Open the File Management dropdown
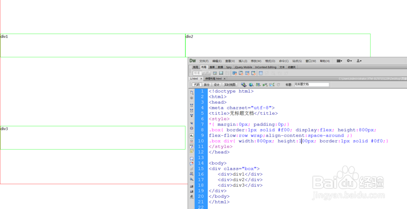This screenshot has width=407, height=209. click(x=258, y=85)
